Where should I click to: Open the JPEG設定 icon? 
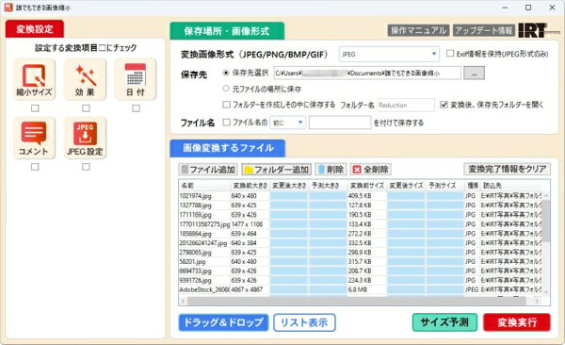(x=85, y=139)
